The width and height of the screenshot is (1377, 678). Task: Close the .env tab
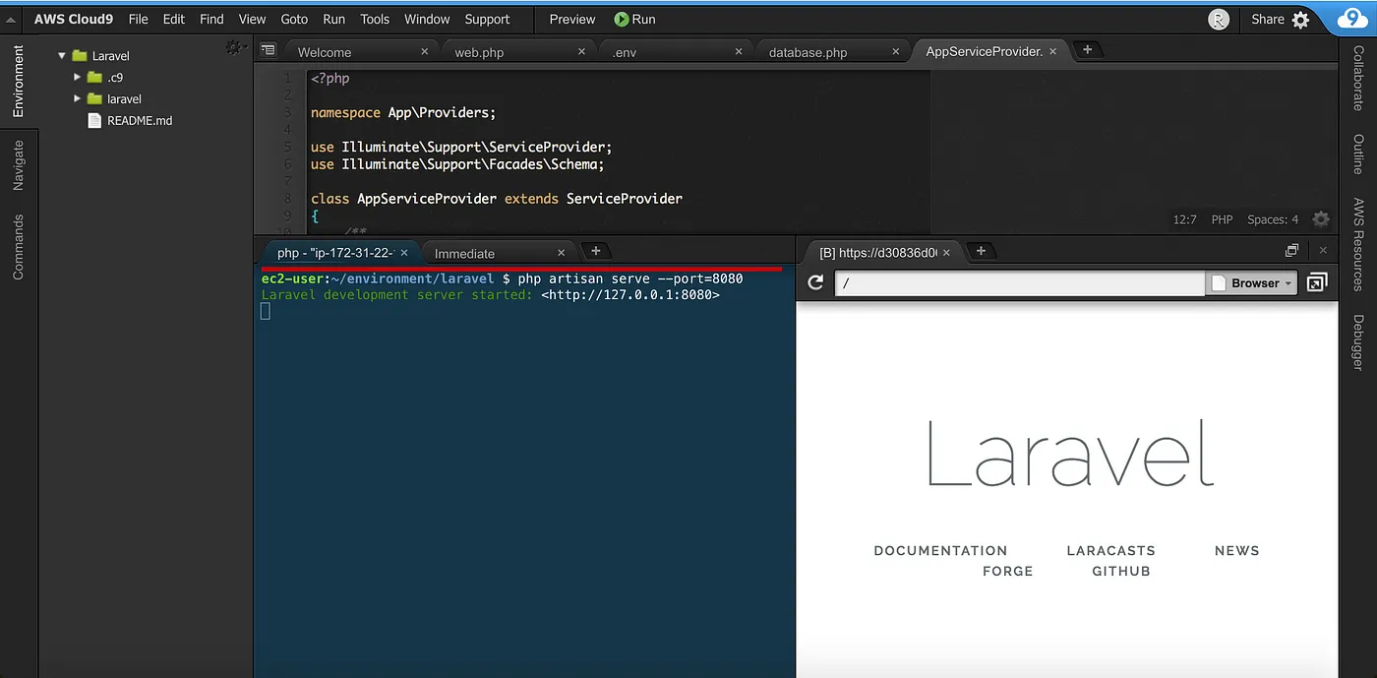tap(740, 51)
